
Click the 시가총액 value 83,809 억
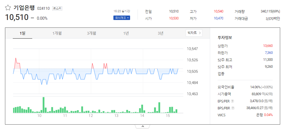point(259,94)
